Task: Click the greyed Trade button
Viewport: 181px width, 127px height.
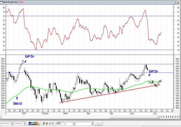Action: pyautogui.click(x=98, y=123)
